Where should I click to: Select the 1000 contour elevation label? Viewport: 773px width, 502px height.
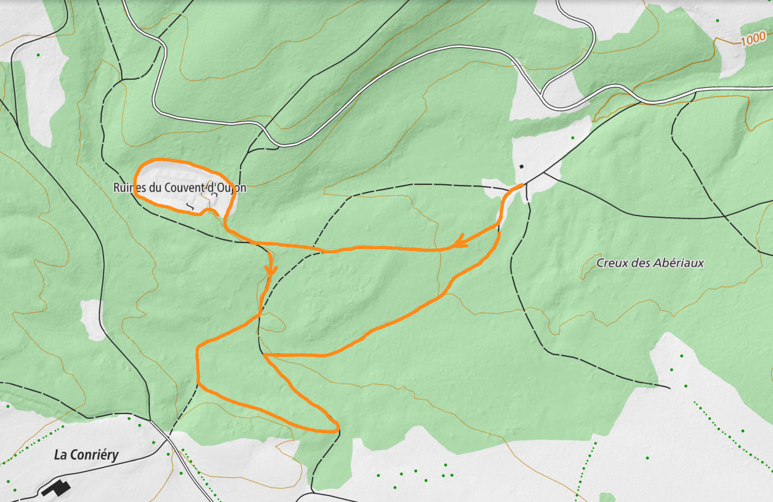click(x=753, y=41)
